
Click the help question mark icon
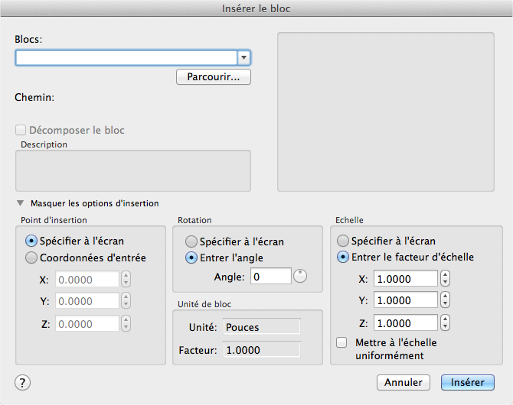coord(22,383)
